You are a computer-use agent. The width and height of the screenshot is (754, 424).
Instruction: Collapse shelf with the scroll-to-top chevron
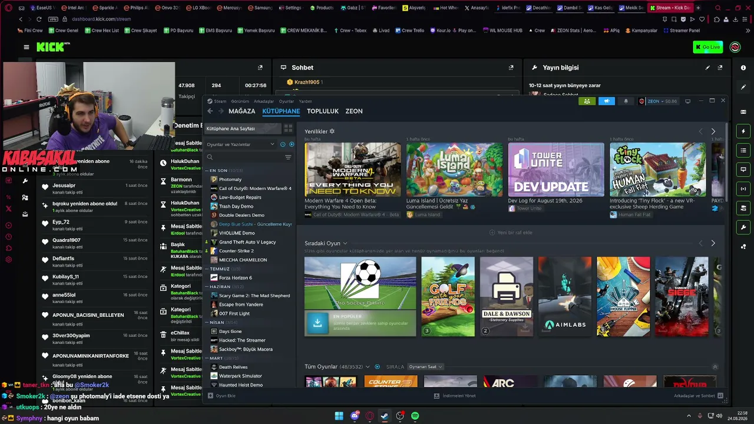coord(715,367)
